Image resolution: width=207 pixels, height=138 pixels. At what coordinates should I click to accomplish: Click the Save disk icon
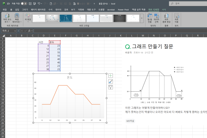pos(30,4)
